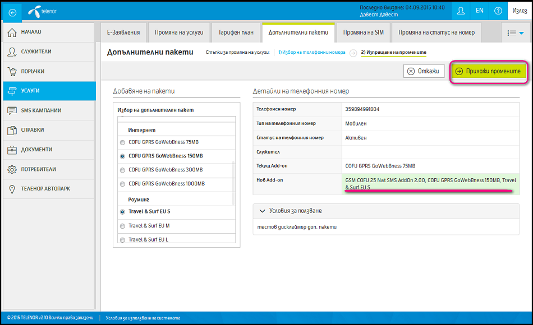Click the Приложи промените button

pos(489,71)
